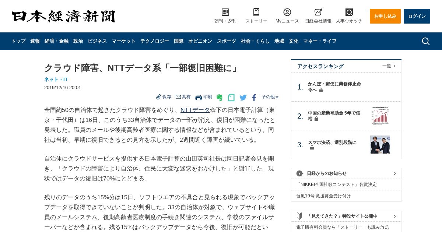442x232 pixels.
Task: Open マーケット section
Action: (x=123, y=41)
